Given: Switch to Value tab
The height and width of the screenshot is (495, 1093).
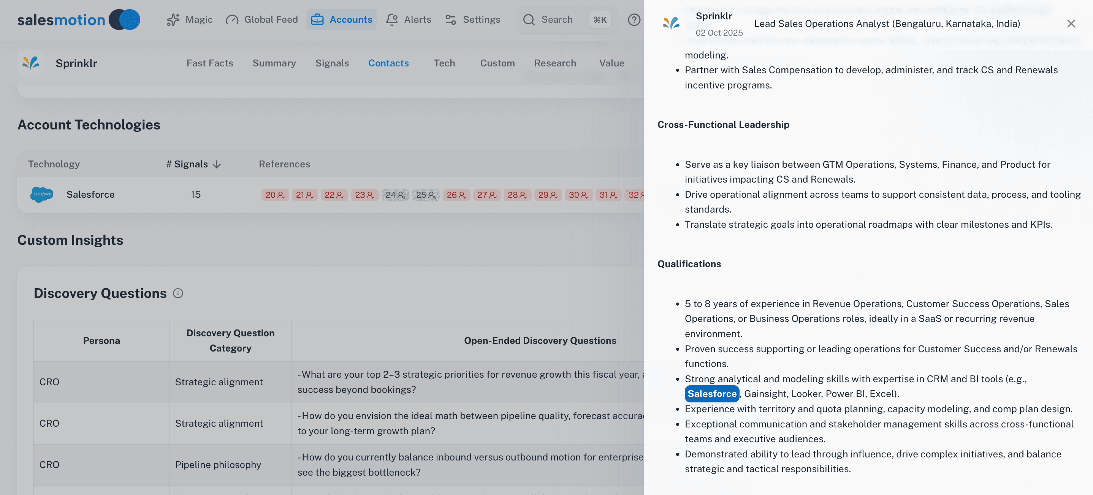Looking at the screenshot, I should coord(612,63).
